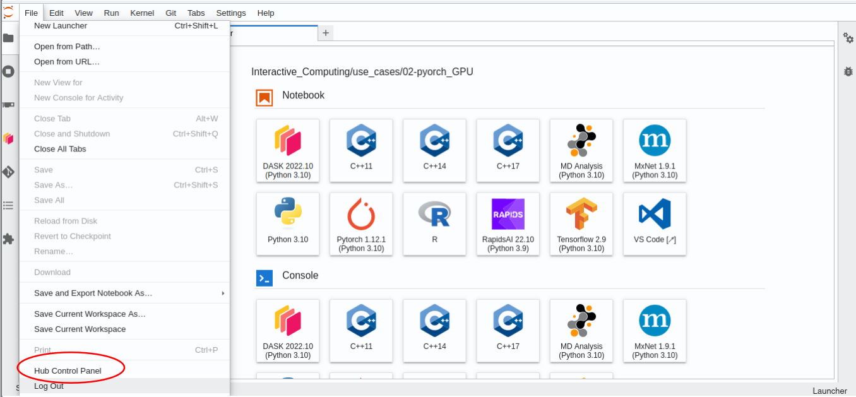
Task: Choose Open from URL
Action: pos(125,62)
